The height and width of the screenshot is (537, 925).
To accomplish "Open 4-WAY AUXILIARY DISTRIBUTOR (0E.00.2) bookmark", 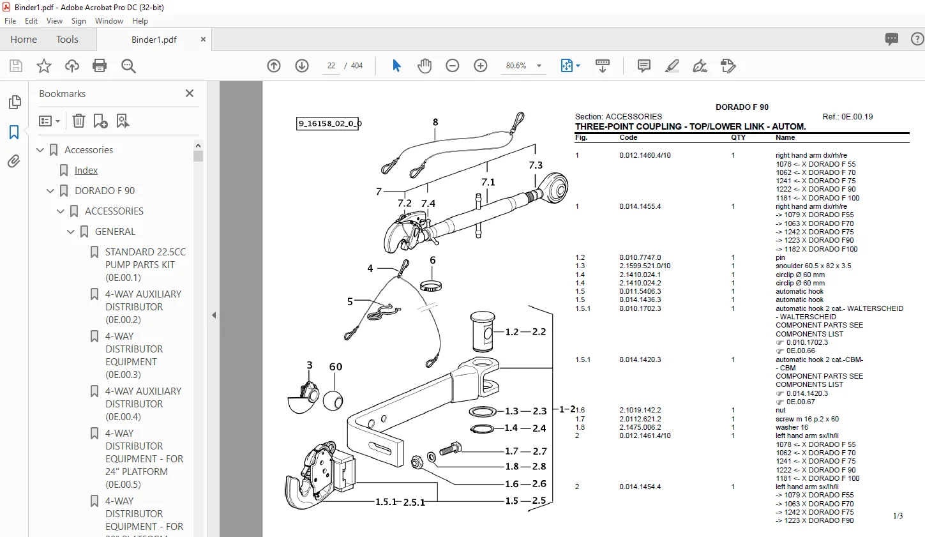I will coord(144,307).
